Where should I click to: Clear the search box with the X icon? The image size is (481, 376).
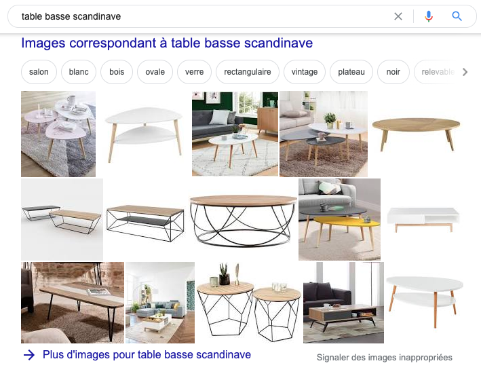(x=398, y=16)
